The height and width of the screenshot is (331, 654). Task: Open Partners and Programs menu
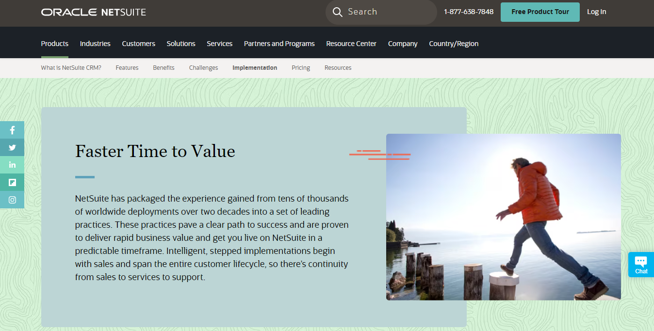[x=279, y=44]
